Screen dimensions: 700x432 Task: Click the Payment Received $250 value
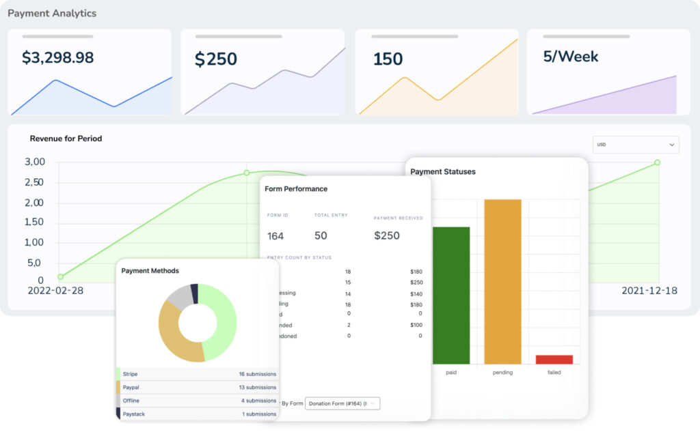(x=387, y=235)
